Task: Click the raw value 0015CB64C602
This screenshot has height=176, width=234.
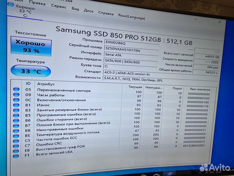Action: click(194, 145)
